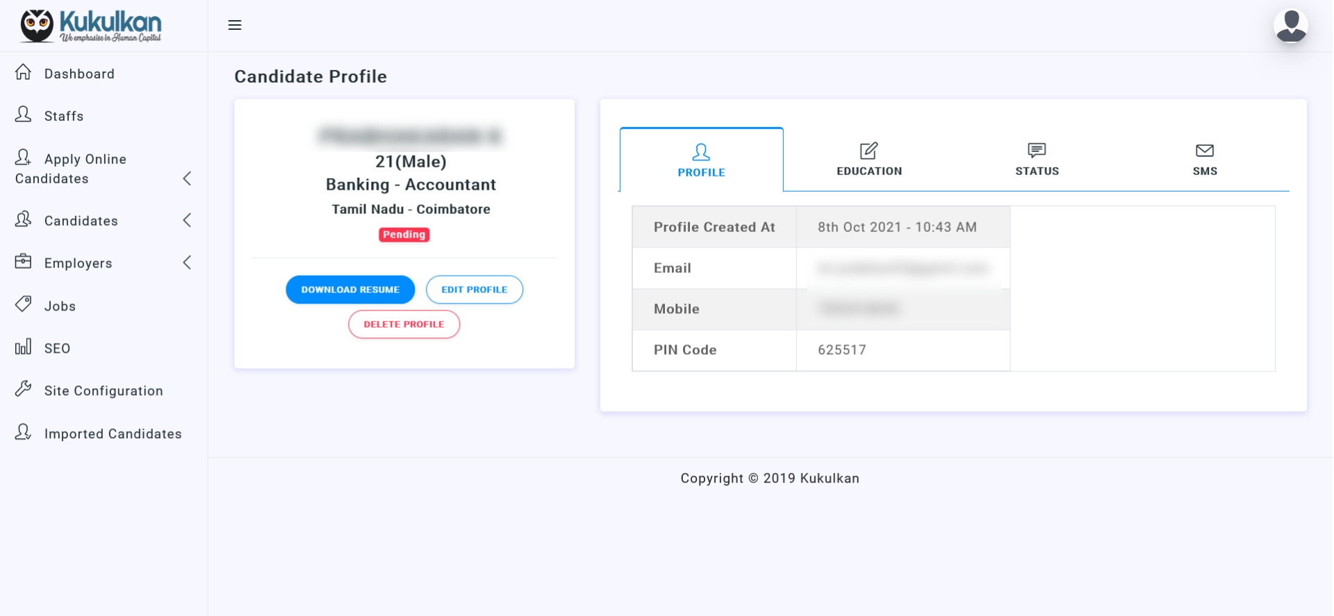Click the Kukulkan owl logo
Image resolution: width=1334 pixels, height=616 pixels.
pyautogui.click(x=37, y=26)
